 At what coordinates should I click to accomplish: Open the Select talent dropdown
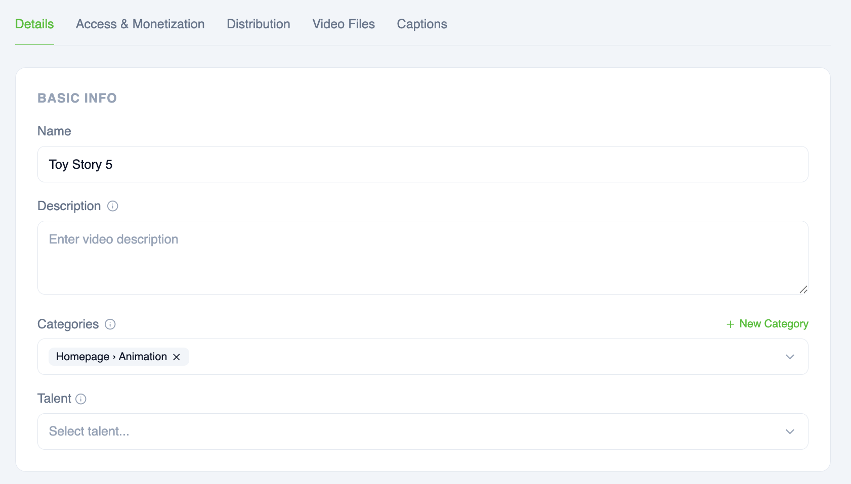(x=423, y=431)
